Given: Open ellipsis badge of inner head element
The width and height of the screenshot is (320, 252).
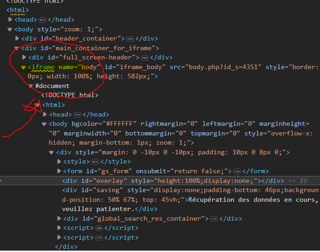Looking at the screenshot, I should pos(77,115).
